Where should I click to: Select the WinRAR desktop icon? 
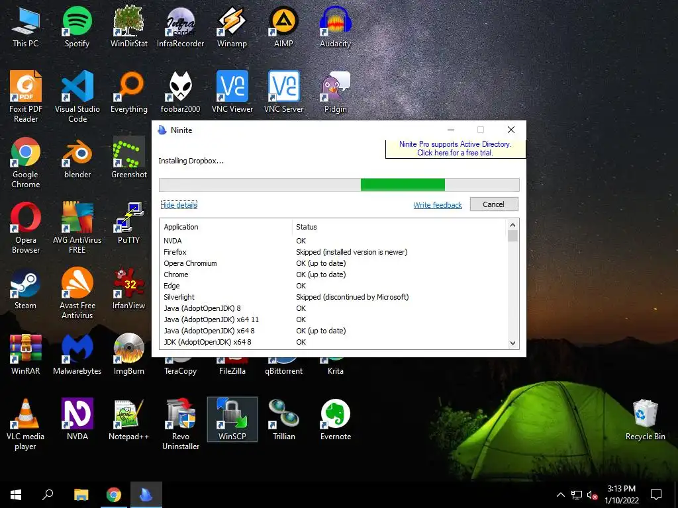(26, 355)
